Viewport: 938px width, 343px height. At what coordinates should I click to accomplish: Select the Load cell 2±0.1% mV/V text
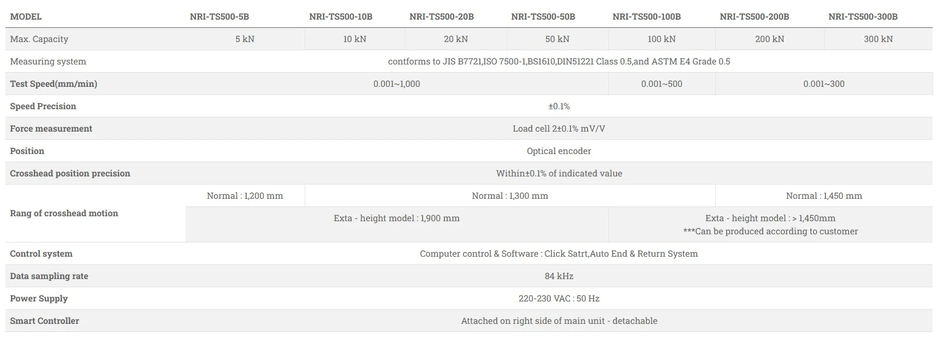[x=559, y=128]
